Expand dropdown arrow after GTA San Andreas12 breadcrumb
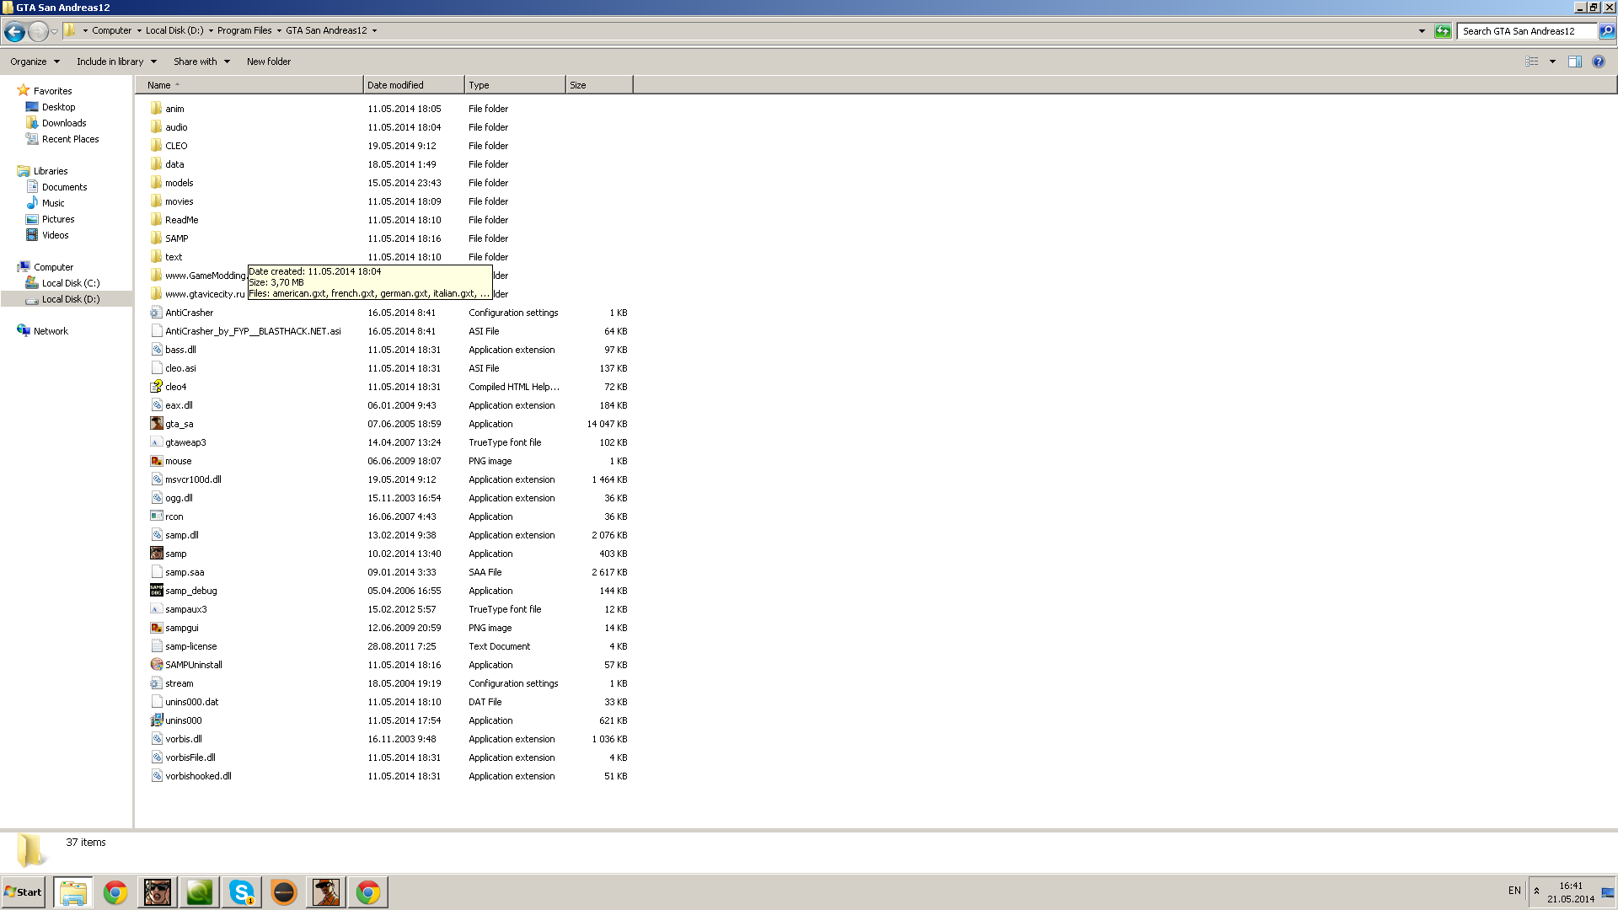Viewport: 1618px width, 910px height. point(374,30)
